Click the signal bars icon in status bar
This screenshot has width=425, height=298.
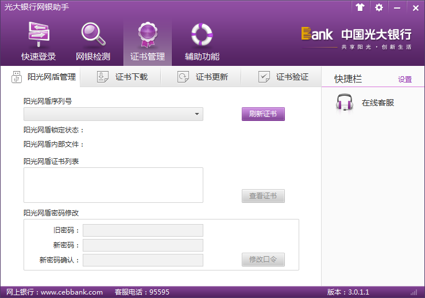414,292
